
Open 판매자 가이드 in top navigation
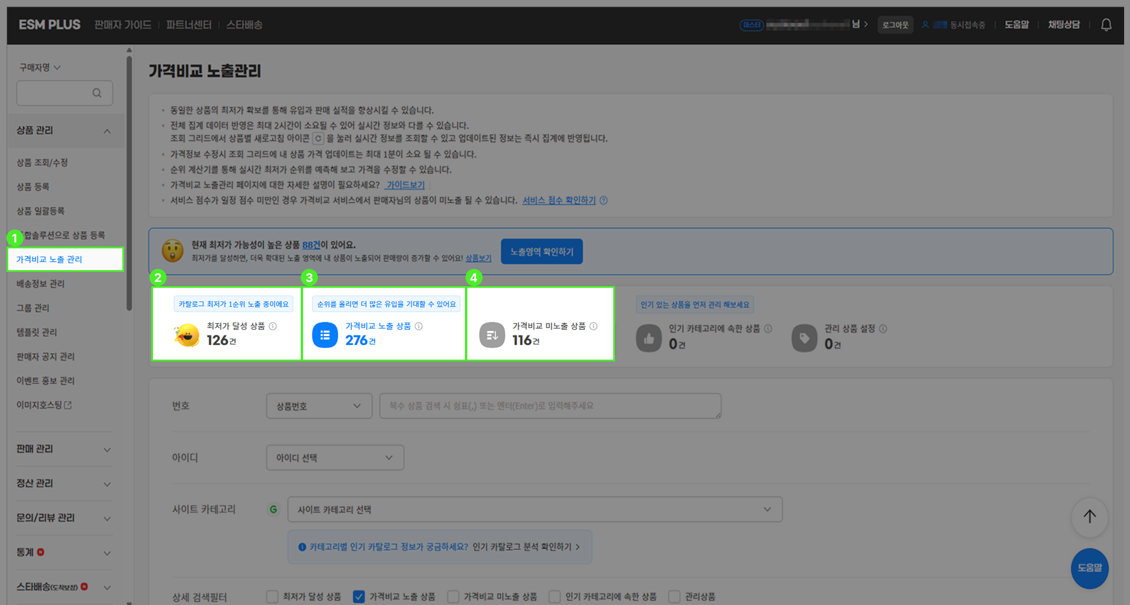[x=123, y=25]
